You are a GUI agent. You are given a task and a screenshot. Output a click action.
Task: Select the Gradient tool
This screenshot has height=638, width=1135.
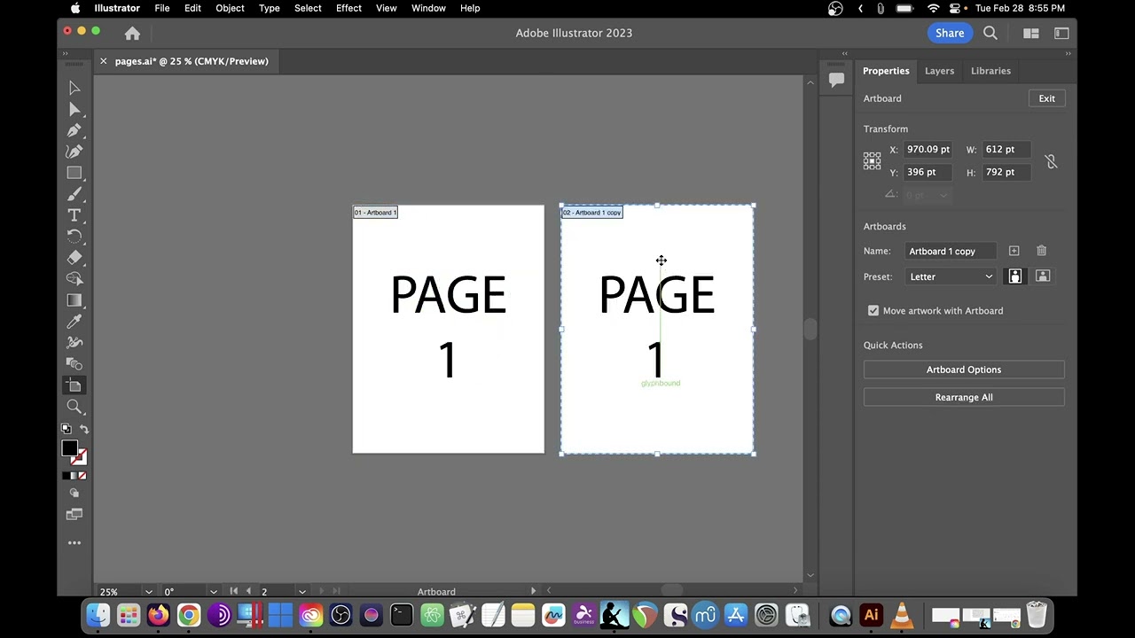(x=74, y=300)
